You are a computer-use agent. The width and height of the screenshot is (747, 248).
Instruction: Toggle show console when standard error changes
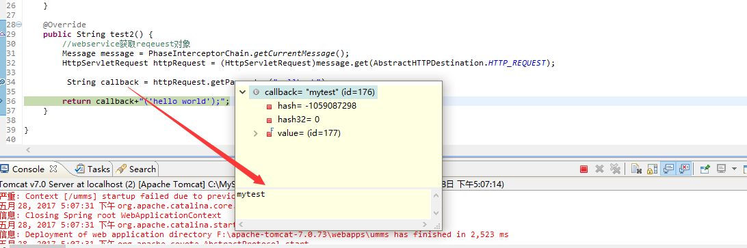coord(684,169)
